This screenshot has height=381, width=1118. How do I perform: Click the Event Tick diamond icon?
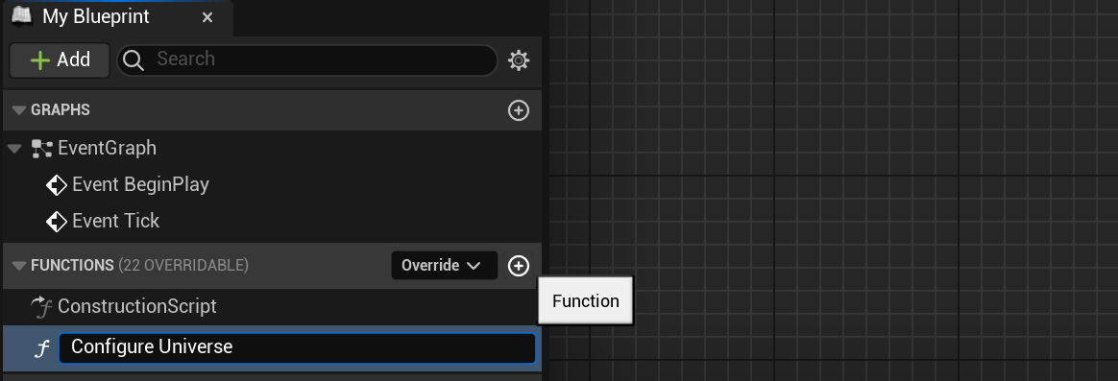point(57,222)
